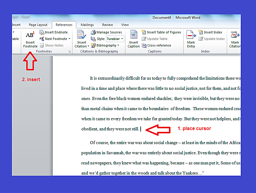Click the Mark Entry icon
Image resolution: width=256 pixels, height=193 pixels.
point(191,35)
